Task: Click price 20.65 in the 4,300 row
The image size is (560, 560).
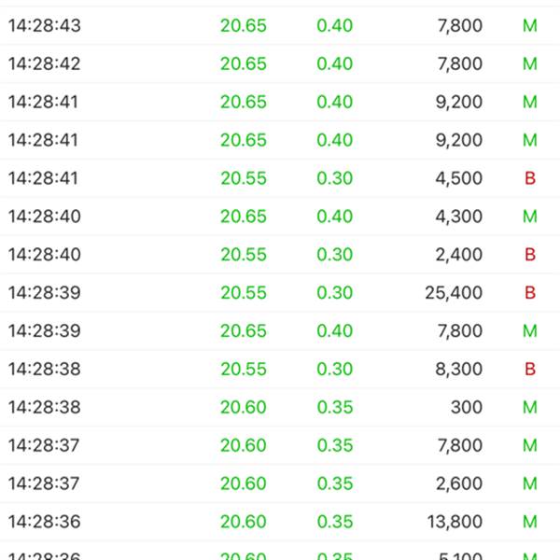Action: click(x=244, y=217)
